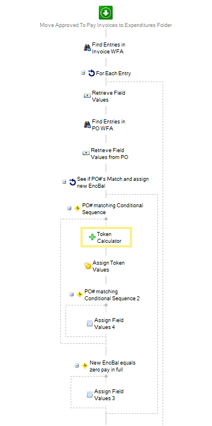Click the PO# matching Conditional Sequence 2 icon

80,295
